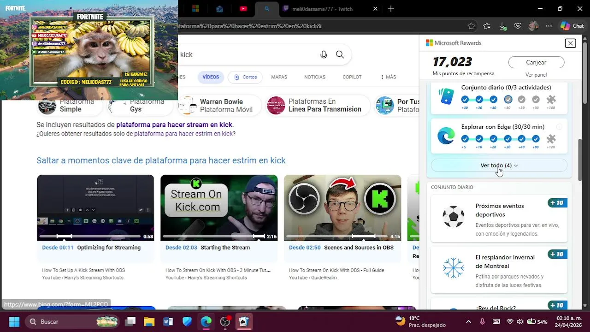Click the +120 puzzle piece in Explorar con Edge
This screenshot has width=590, height=332.
tap(551, 139)
